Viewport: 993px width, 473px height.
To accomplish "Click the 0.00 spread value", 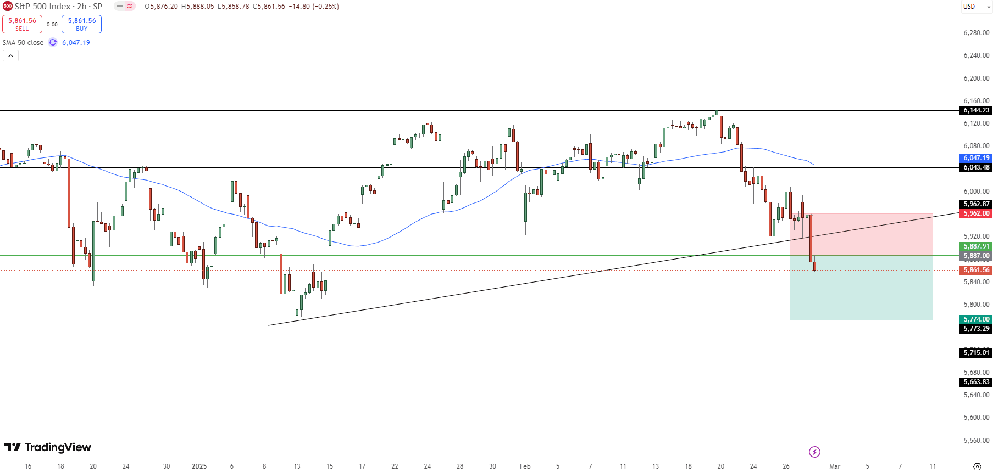I will 52,24.
